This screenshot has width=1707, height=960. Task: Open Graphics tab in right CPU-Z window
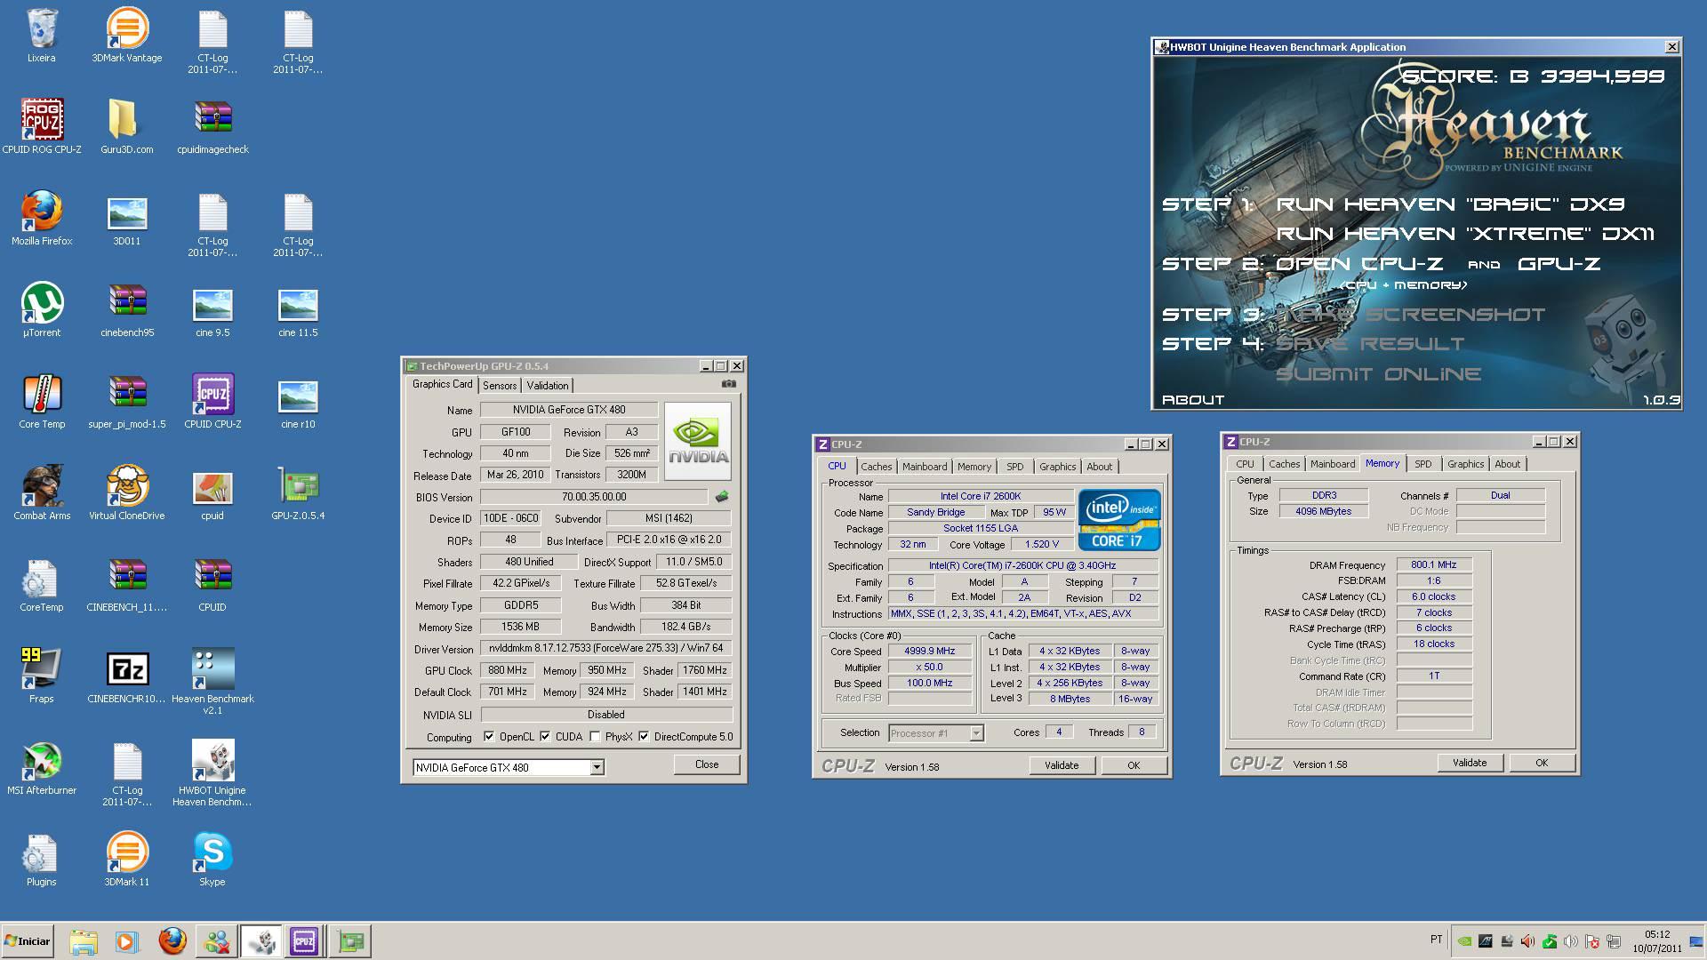(1465, 464)
